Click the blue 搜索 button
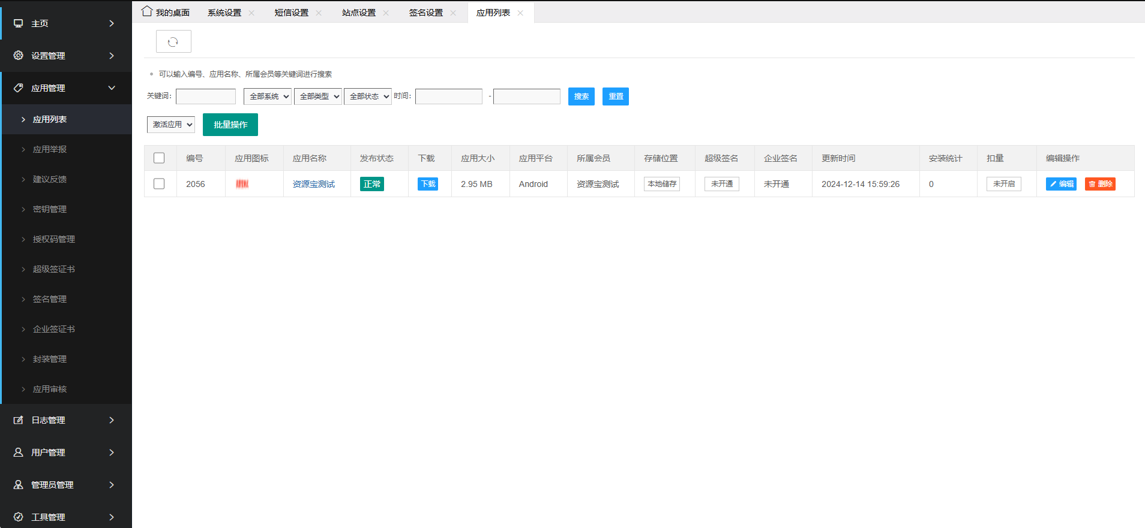The image size is (1145, 528). coord(582,96)
